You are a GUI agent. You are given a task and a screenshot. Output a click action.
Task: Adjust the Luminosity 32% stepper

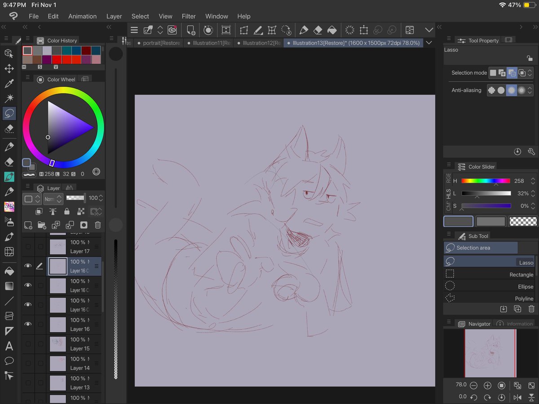(x=533, y=193)
